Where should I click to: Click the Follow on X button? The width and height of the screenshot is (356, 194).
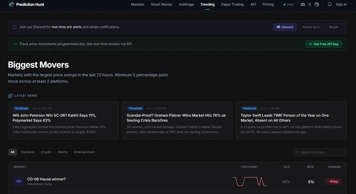coord(311,27)
